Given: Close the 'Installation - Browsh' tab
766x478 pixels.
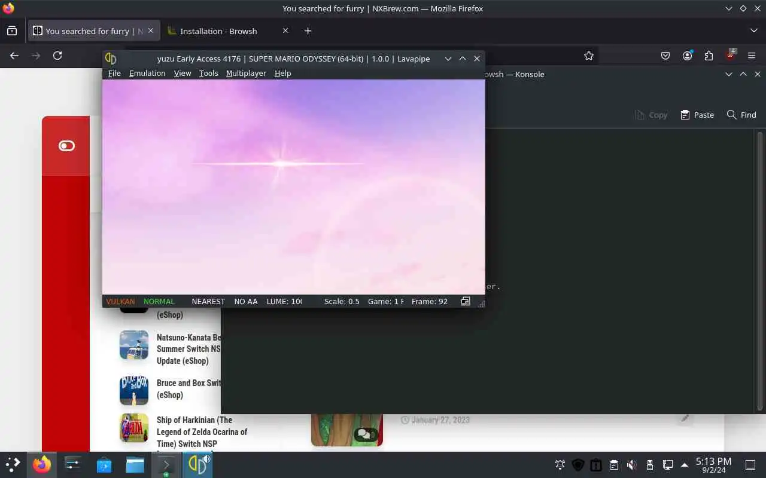Looking at the screenshot, I should (285, 30).
